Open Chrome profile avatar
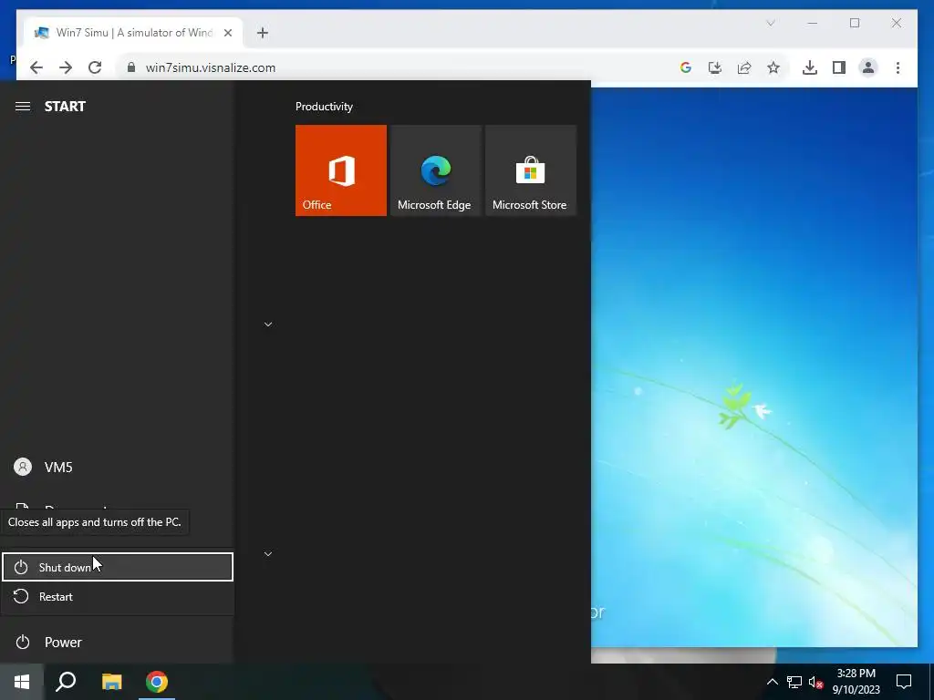The width and height of the screenshot is (934, 700). [868, 67]
